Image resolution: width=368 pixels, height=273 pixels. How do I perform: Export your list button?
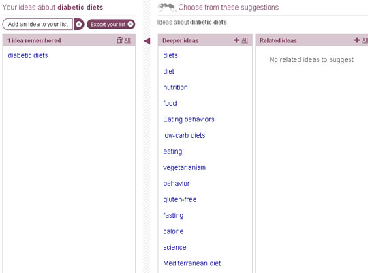click(x=111, y=24)
